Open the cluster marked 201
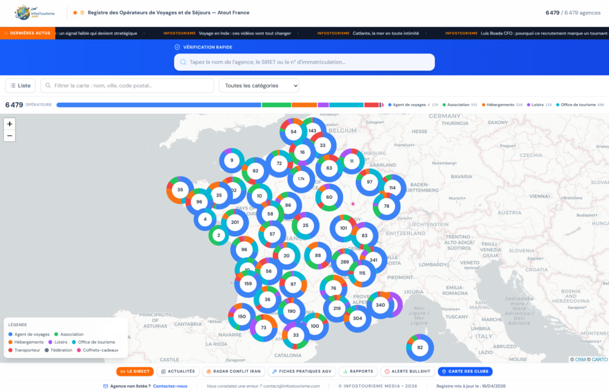This screenshot has width=609, height=390. pyautogui.click(x=235, y=223)
